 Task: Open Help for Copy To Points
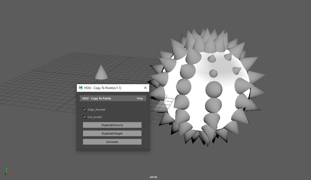click(140, 98)
